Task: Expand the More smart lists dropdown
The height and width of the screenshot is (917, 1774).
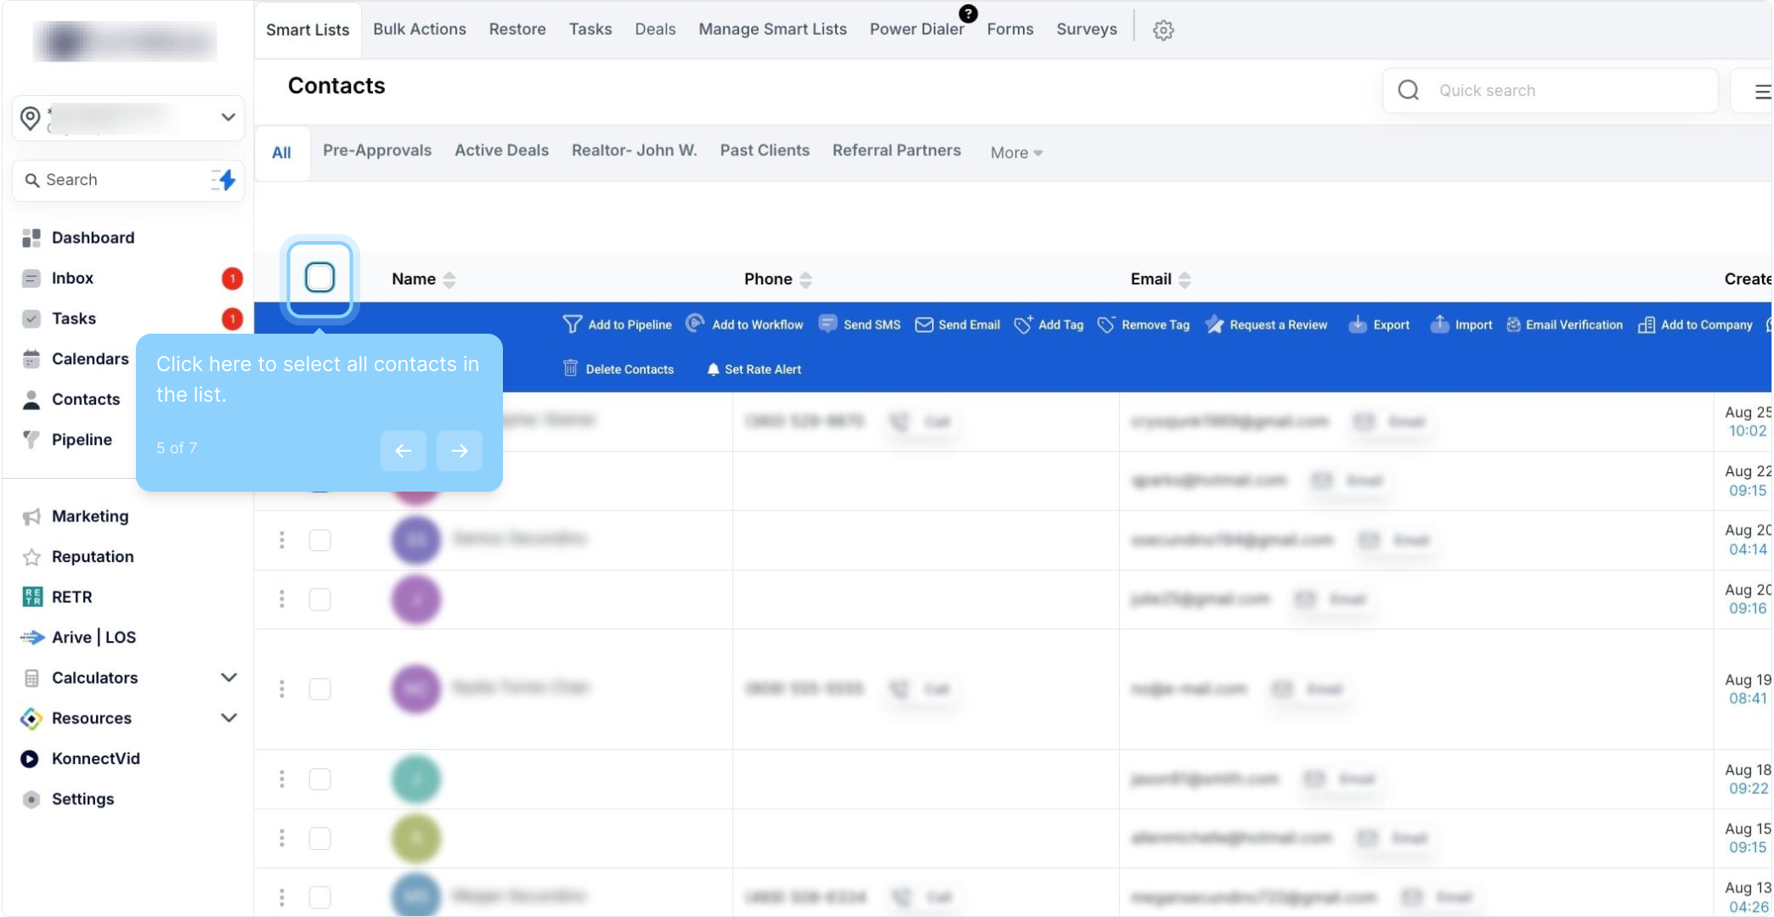Action: coord(1016,153)
